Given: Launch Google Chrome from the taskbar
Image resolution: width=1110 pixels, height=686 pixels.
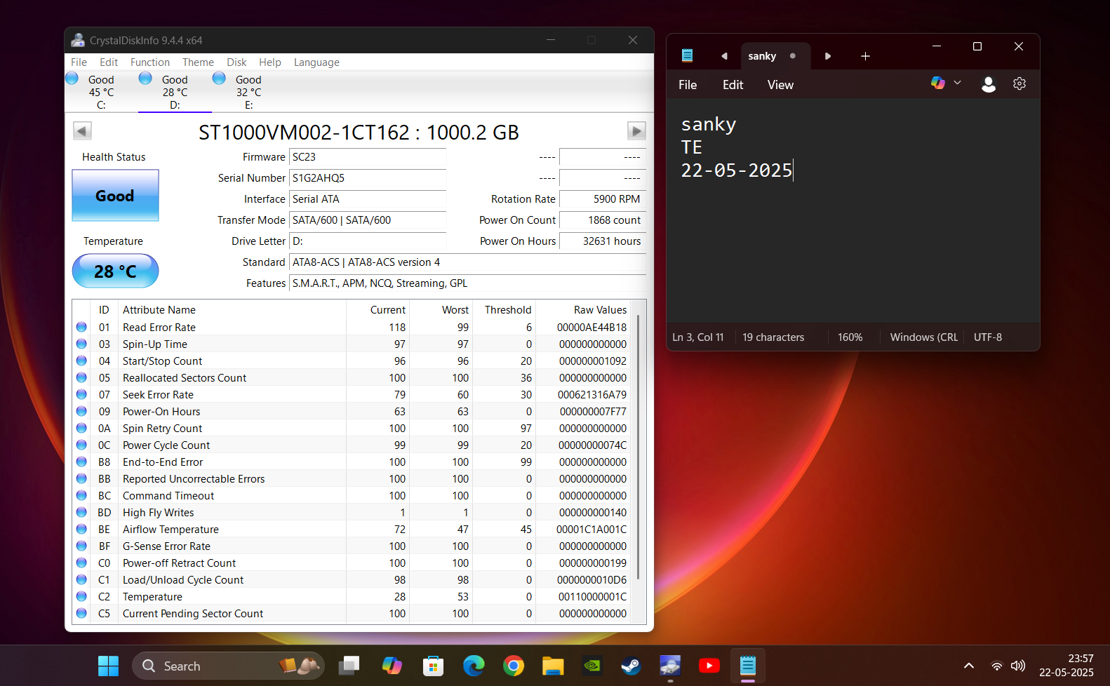Looking at the screenshot, I should click(x=514, y=666).
